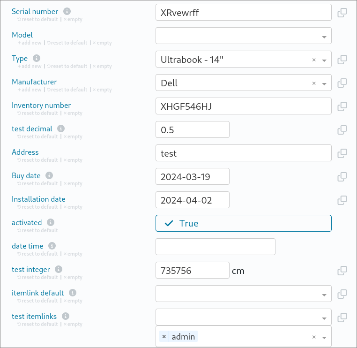Click the copy icon next to Buy date
The image size is (357, 348).
coord(342,177)
